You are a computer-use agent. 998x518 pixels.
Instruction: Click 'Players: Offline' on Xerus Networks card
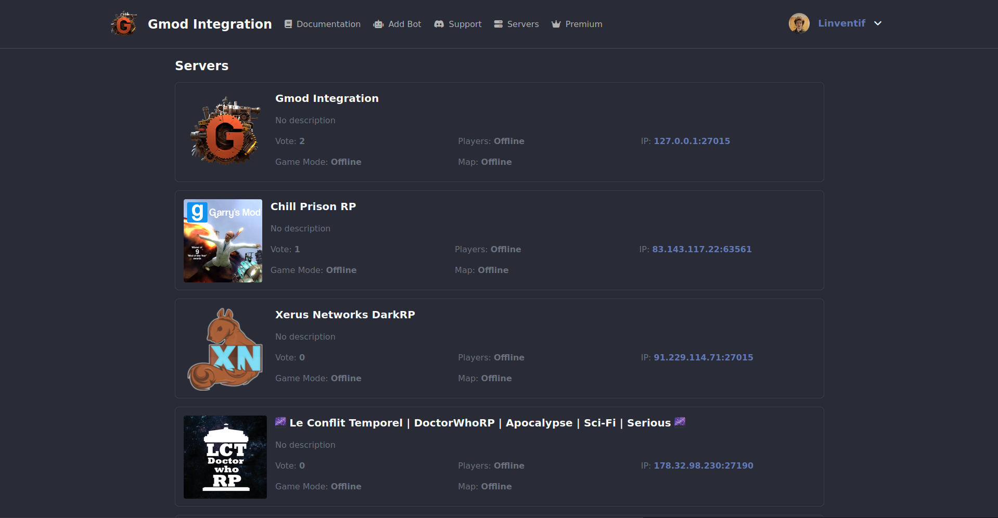tap(491, 357)
